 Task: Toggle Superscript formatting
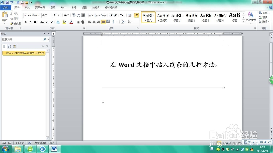click(x=51, y=22)
